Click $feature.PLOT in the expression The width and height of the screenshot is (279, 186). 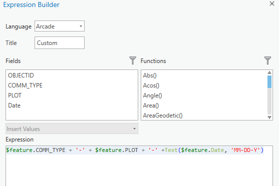tap(116, 150)
